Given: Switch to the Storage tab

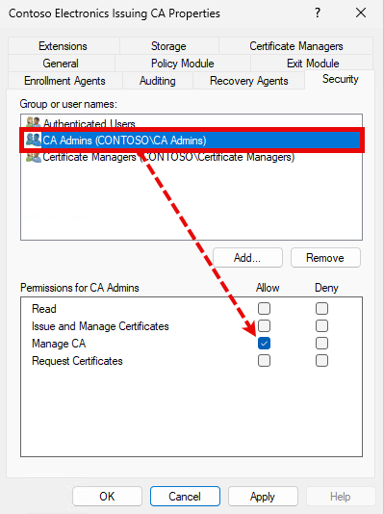Looking at the screenshot, I should 168,46.
